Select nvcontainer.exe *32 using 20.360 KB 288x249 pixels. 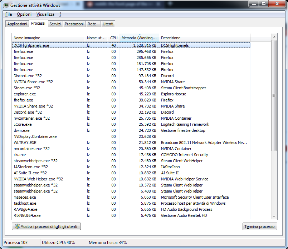point(131,149)
